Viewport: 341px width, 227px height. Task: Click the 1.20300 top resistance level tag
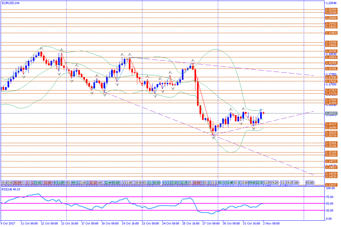point(331,10)
